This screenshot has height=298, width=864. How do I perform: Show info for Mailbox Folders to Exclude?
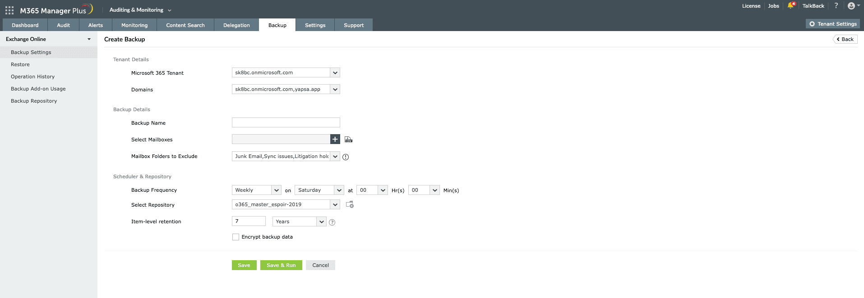click(346, 157)
